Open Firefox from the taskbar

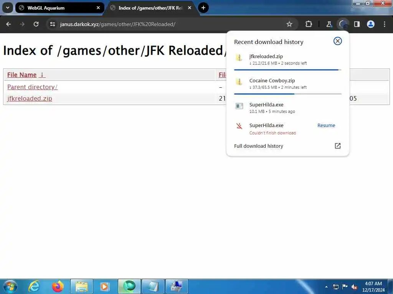tap(58, 286)
